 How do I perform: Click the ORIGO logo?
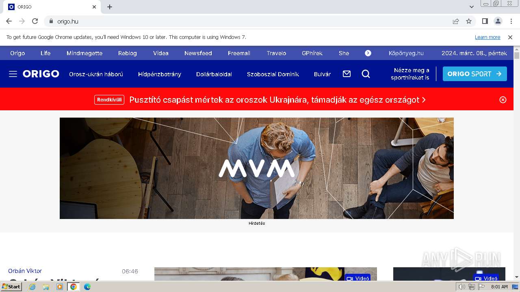coord(41,74)
